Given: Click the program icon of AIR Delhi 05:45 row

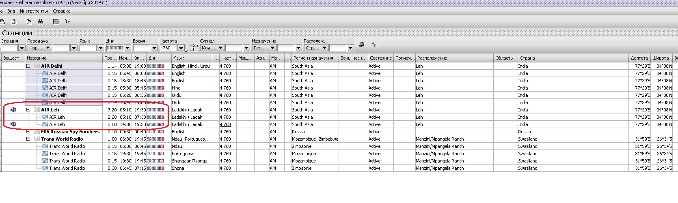Looking at the screenshot, I should 45,73.
